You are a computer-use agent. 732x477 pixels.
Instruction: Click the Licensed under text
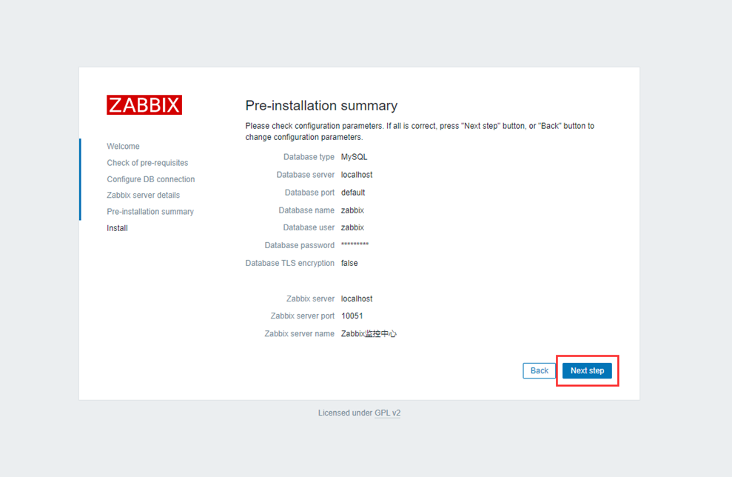point(345,413)
